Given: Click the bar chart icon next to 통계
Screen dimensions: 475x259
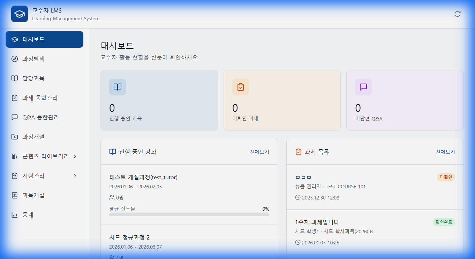Looking at the screenshot, I should pos(14,215).
